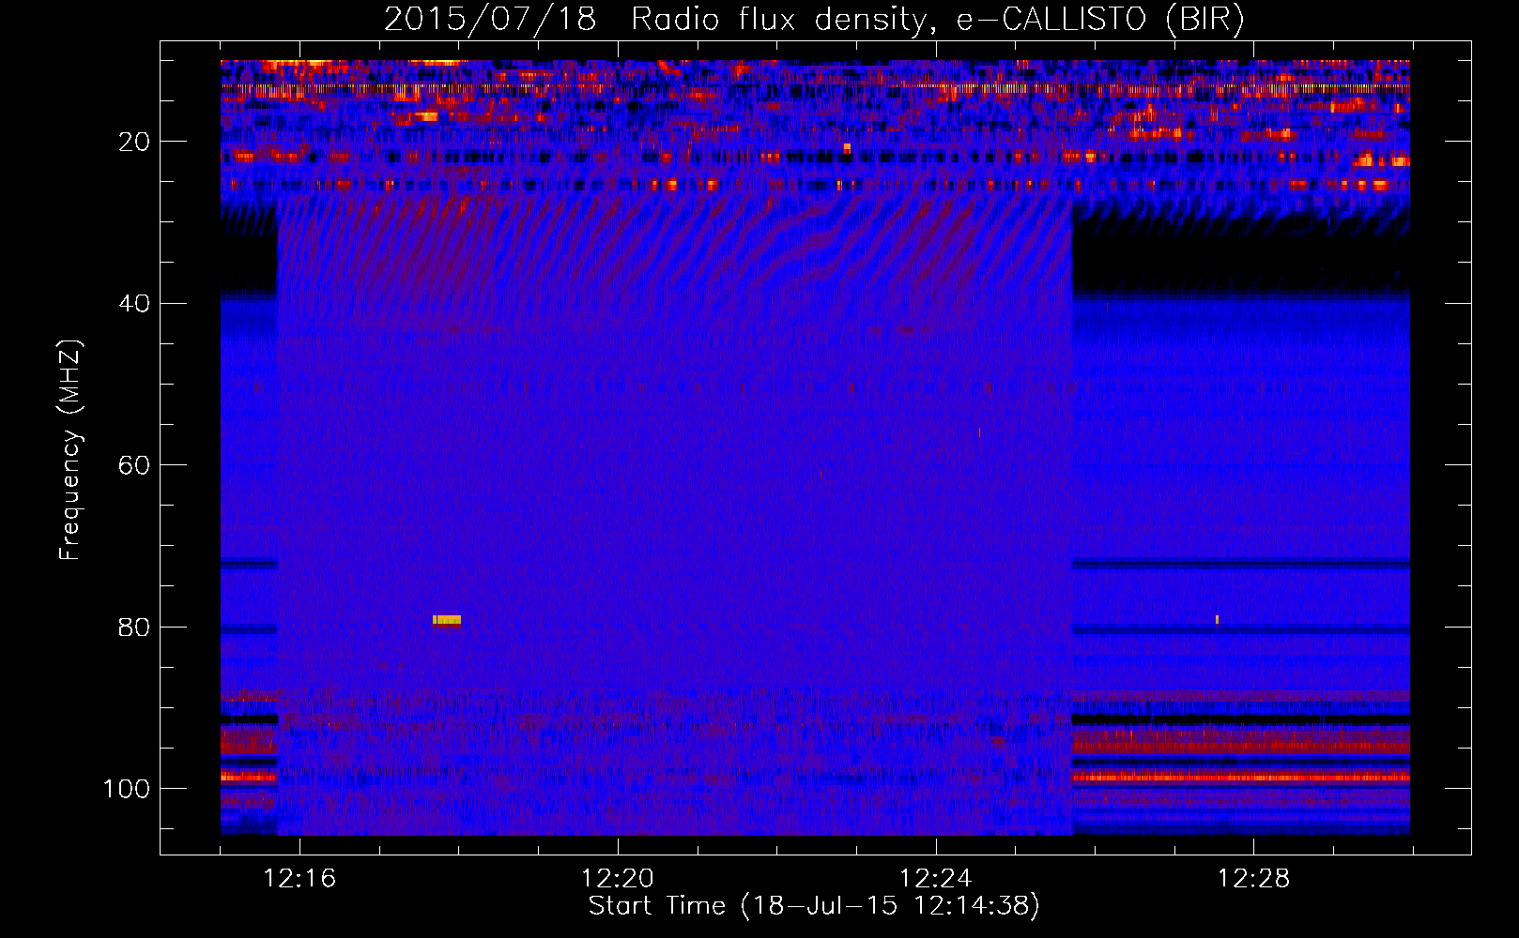This screenshot has height=938, width=1519.
Task: Click the 'Start Time (18-Jul-15 12:14:38)' label
Action: click(814, 906)
